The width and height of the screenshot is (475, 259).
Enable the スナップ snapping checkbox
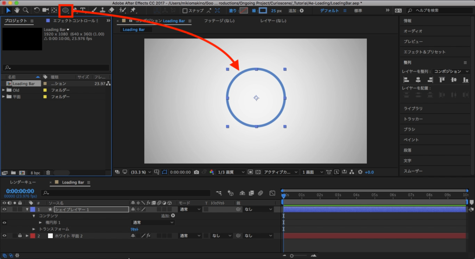tap(185, 10)
